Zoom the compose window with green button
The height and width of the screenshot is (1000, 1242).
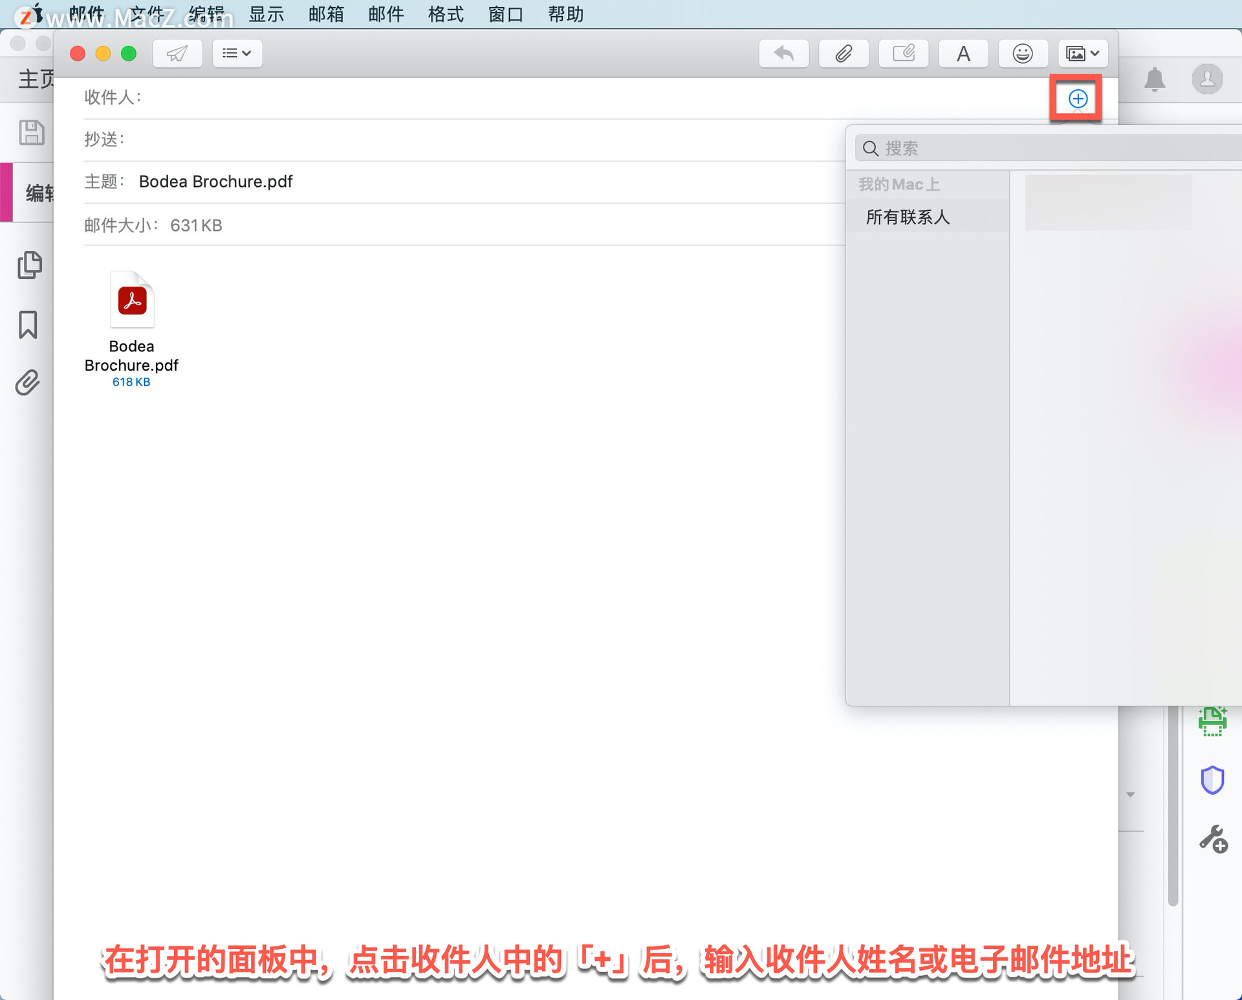pyautogui.click(x=129, y=54)
